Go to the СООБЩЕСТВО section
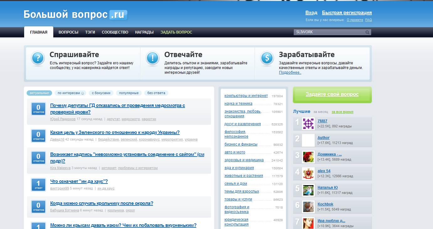The image size is (433, 229). (115, 32)
